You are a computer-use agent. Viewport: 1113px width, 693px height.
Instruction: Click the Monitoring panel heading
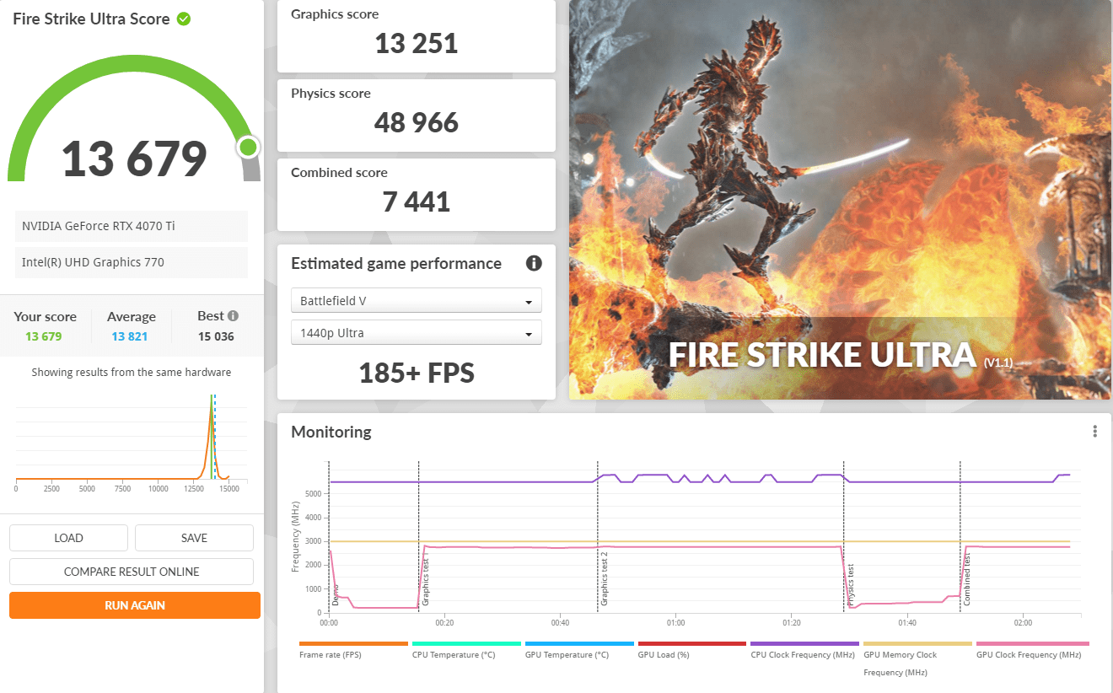(x=331, y=432)
